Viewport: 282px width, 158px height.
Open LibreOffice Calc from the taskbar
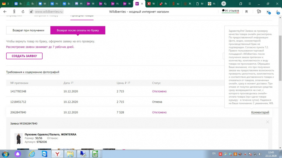[95, 154]
